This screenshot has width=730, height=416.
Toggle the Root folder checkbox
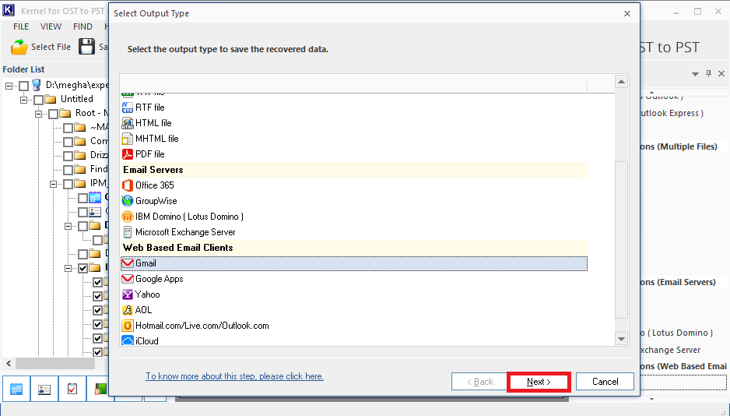(54, 114)
